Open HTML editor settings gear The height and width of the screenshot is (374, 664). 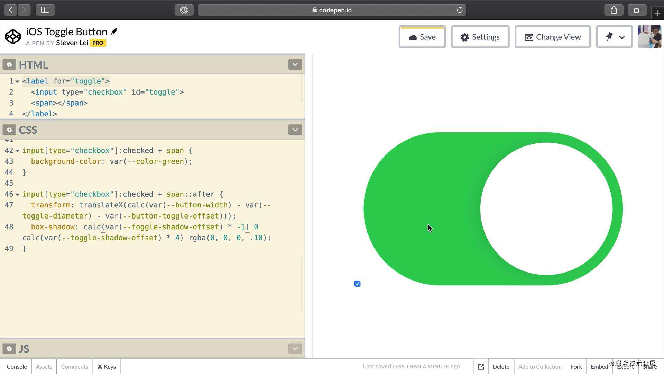[x=9, y=64]
